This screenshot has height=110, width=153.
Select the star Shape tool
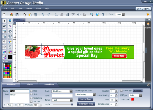4,26
